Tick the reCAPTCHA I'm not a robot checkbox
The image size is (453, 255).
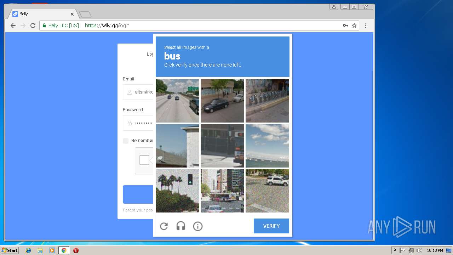(144, 160)
